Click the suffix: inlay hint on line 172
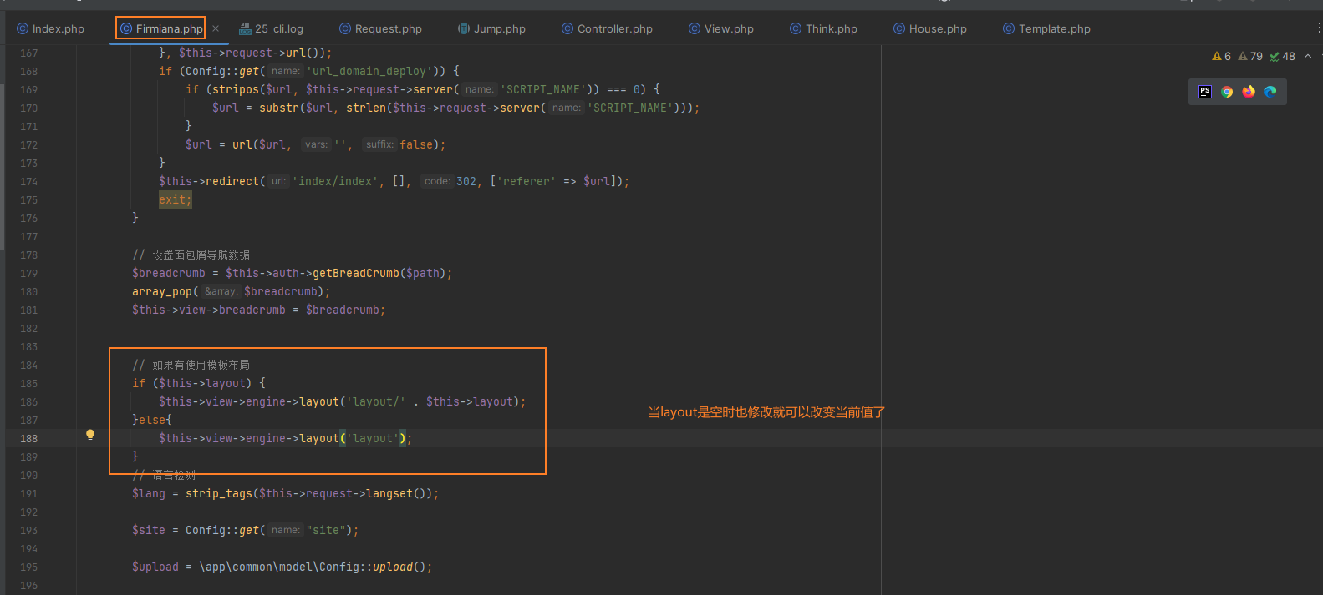 coord(379,144)
